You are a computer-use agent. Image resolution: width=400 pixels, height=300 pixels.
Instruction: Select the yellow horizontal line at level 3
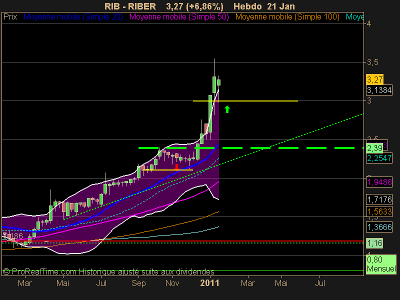245,101
